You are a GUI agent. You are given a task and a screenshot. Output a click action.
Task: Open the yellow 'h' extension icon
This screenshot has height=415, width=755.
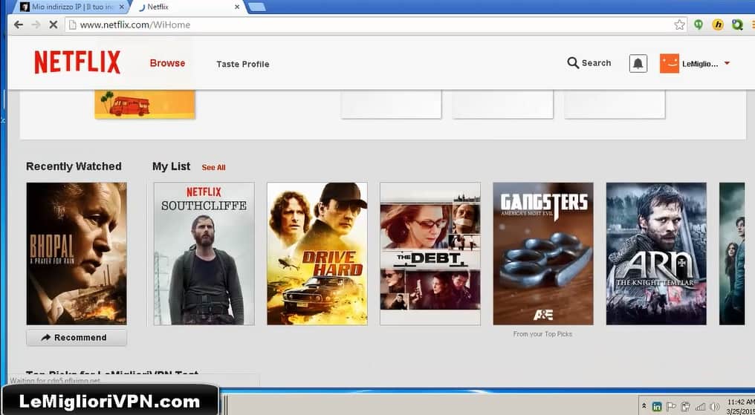point(718,25)
